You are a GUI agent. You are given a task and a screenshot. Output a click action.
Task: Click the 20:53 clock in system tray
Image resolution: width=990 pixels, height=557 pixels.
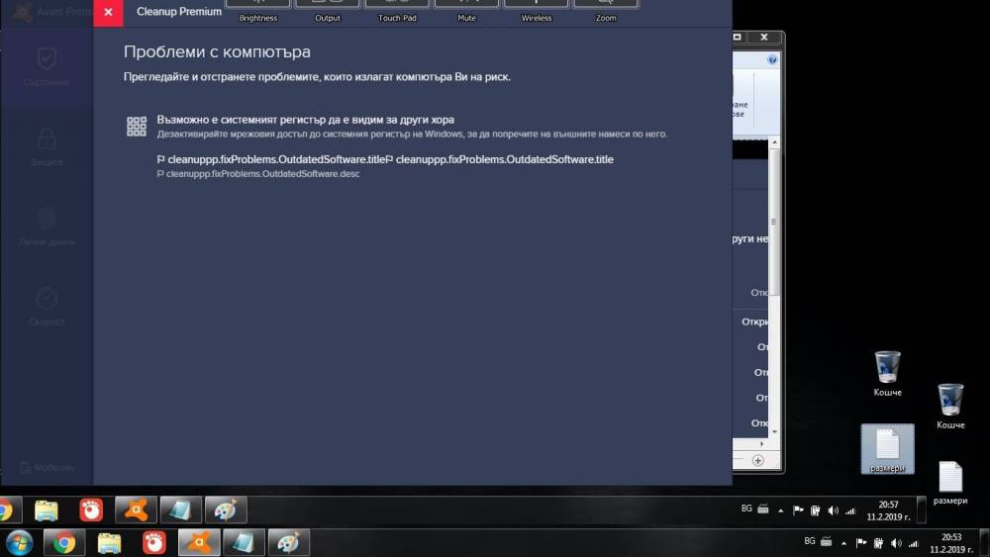(x=951, y=543)
